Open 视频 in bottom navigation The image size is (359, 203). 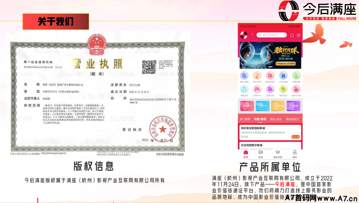click(261, 154)
